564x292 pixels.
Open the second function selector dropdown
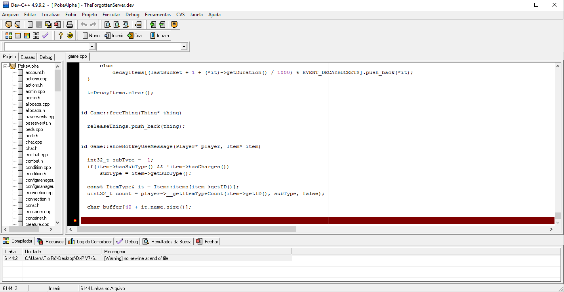[184, 47]
